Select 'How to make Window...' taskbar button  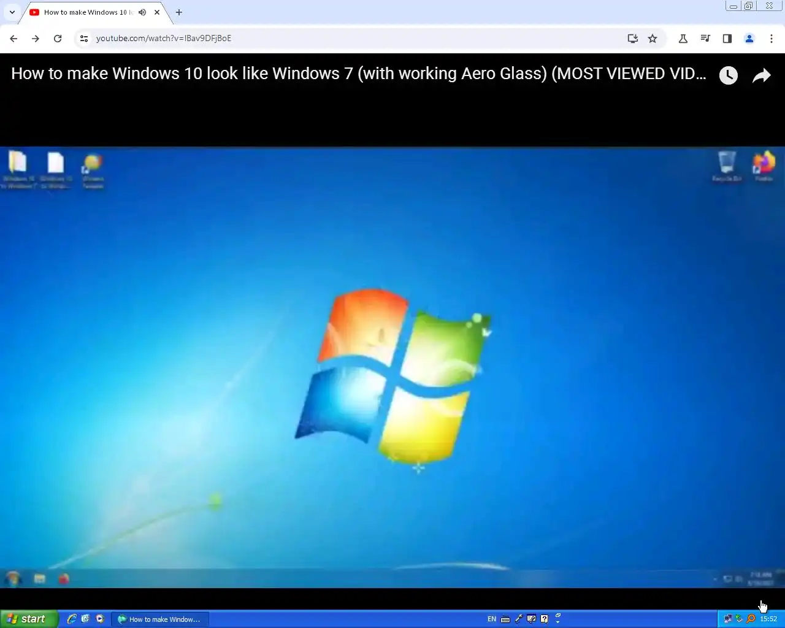[x=160, y=619]
